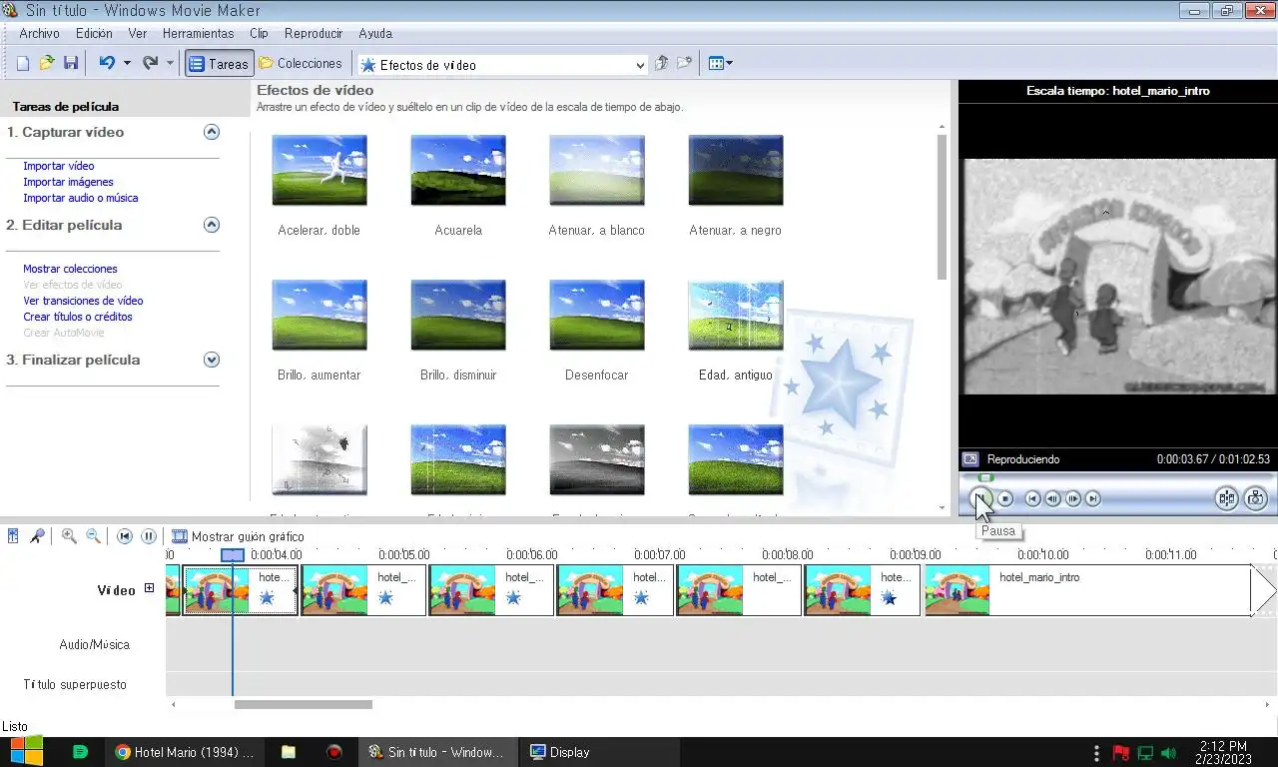This screenshot has height=767, width=1278.
Task: Click the Split clip icon
Action: click(1227, 498)
